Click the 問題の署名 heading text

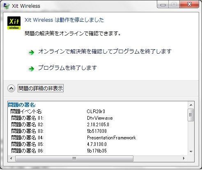click(x=22, y=105)
